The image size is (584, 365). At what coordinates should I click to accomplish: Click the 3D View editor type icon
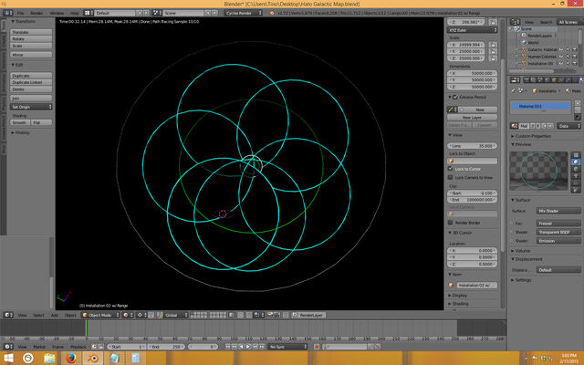pos(7,315)
